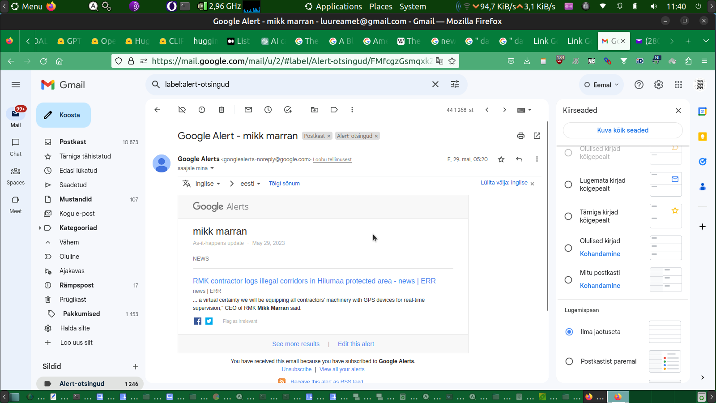Click See more results link
The height and width of the screenshot is (403, 716).
[x=296, y=344]
